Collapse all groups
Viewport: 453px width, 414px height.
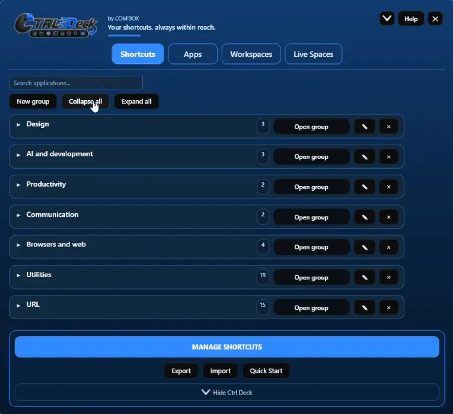pos(85,101)
